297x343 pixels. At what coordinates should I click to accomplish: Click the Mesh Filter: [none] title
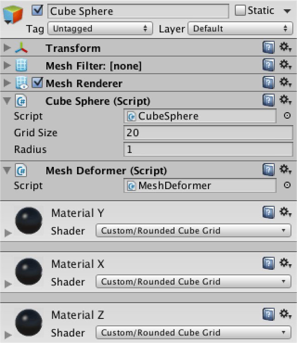(94, 66)
